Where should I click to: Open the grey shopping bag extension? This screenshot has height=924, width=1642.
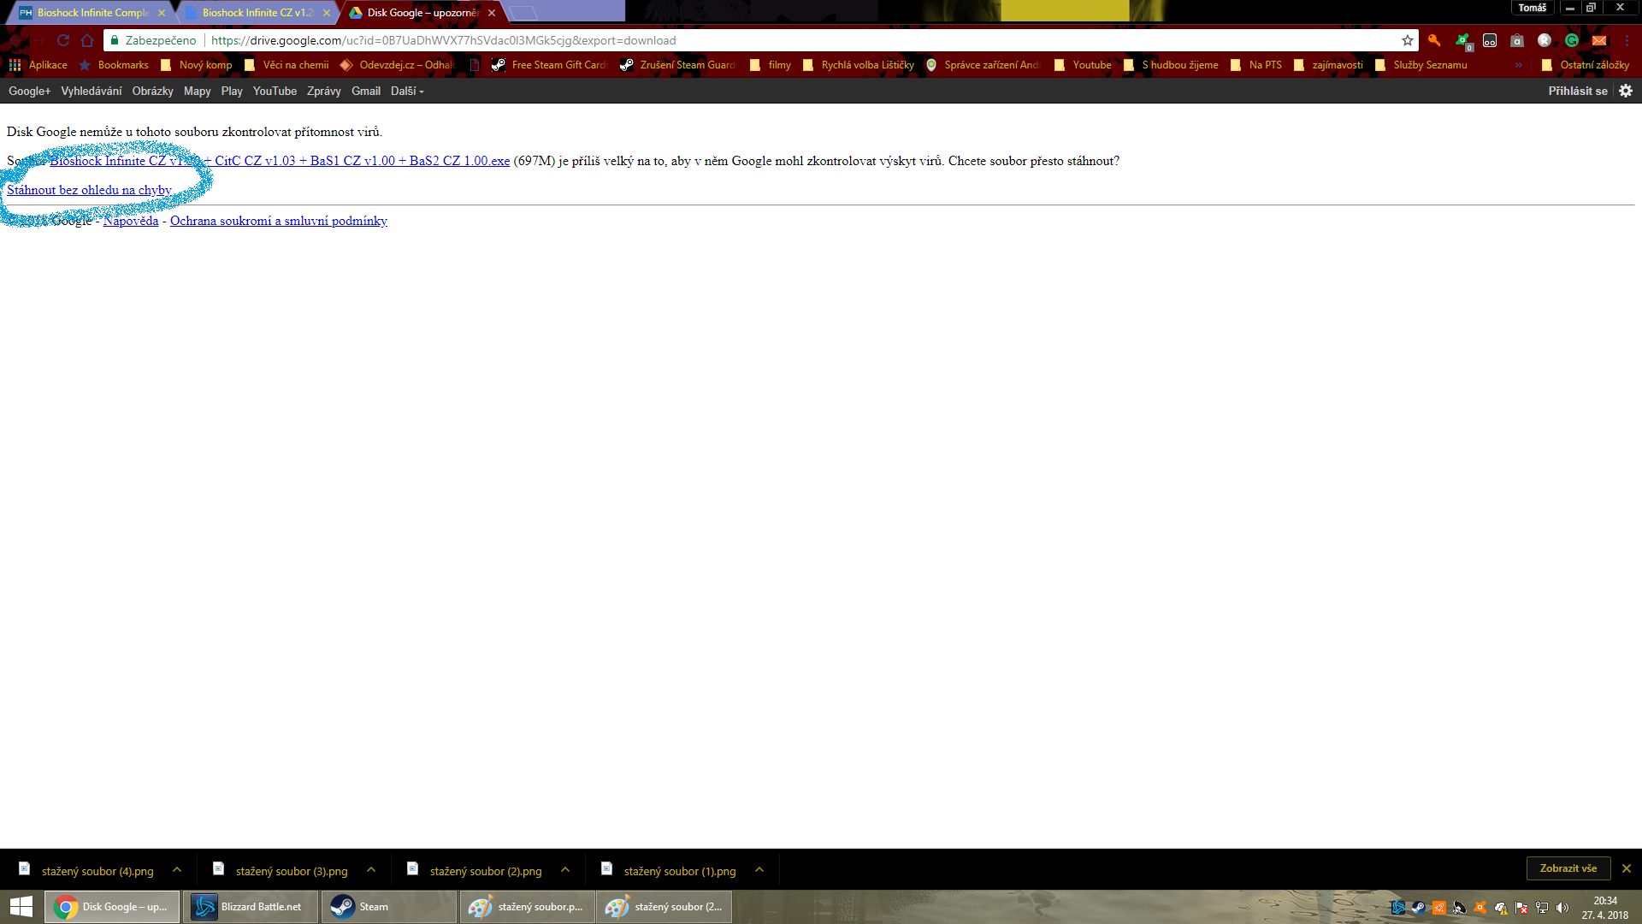[x=1517, y=40]
